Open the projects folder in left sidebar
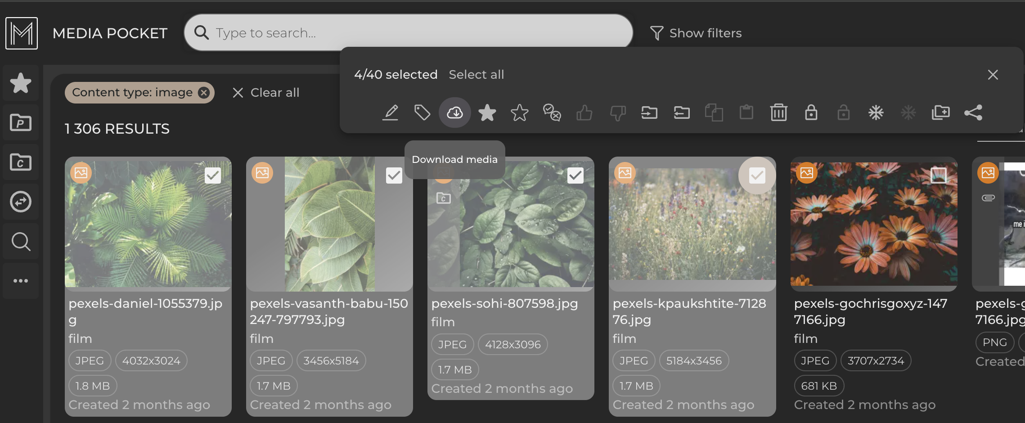Viewport: 1025px width, 423px height. tap(21, 122)
